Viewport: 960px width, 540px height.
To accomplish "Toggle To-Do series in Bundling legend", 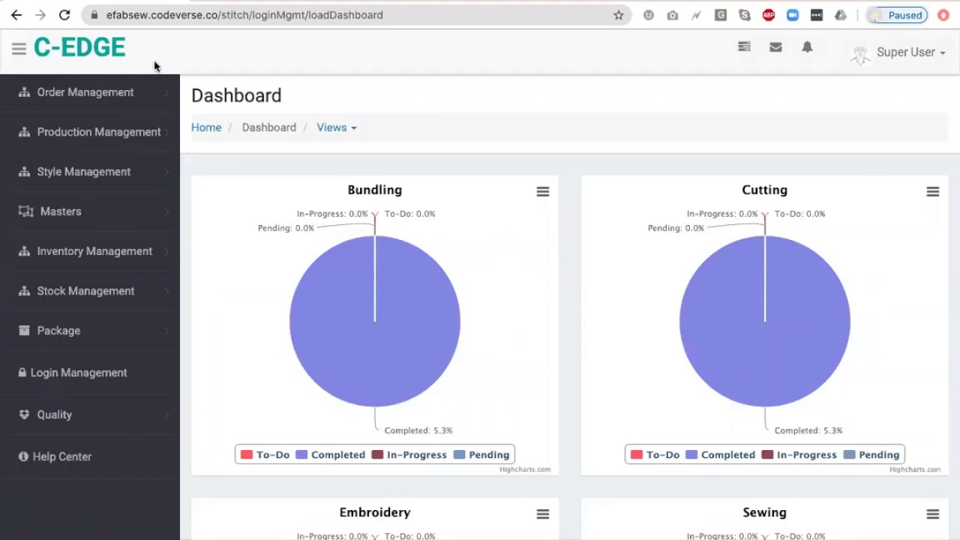I will 265,454.
